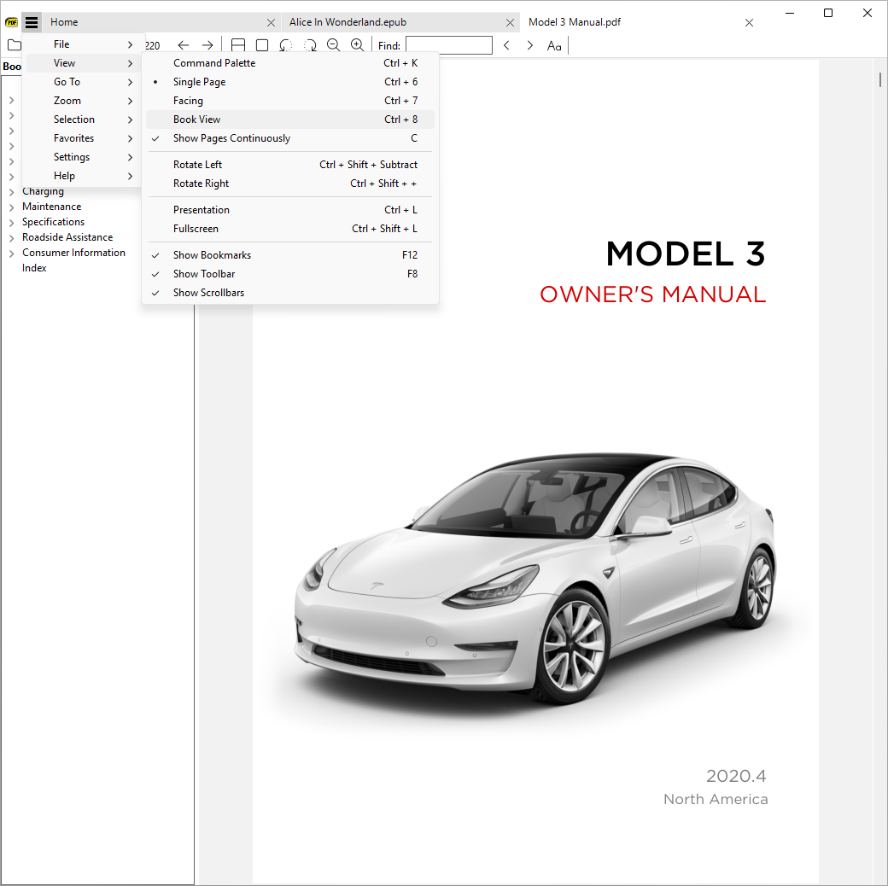888x886 pixels.
Task: Click the rotate left toolbar icon
Action: 286,45
